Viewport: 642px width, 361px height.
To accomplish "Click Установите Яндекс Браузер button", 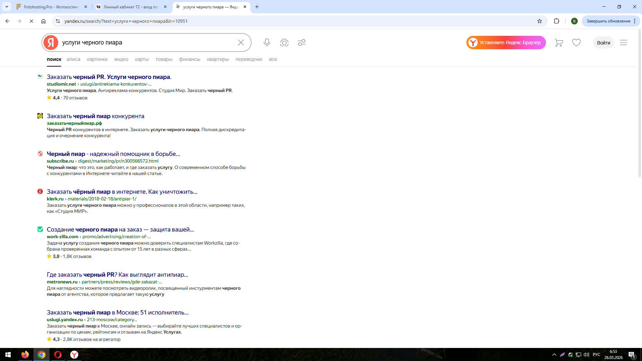I will pos(506,42).
